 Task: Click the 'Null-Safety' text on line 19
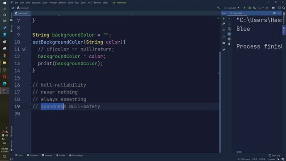84,106
